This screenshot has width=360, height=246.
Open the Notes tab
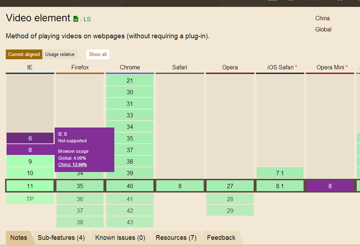point(19,237)
